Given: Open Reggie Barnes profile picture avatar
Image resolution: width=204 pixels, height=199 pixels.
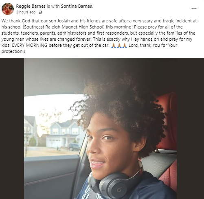Looking at the screenshot, I should (8, 9).
